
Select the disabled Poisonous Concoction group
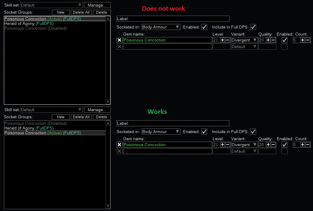pyautogui.click(x=35, y=28)
